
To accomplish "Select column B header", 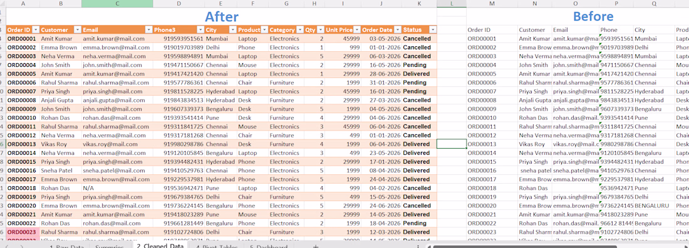I will coord(61,4).
